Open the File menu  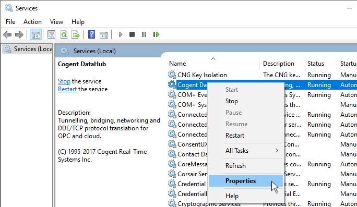pos(10,22)
